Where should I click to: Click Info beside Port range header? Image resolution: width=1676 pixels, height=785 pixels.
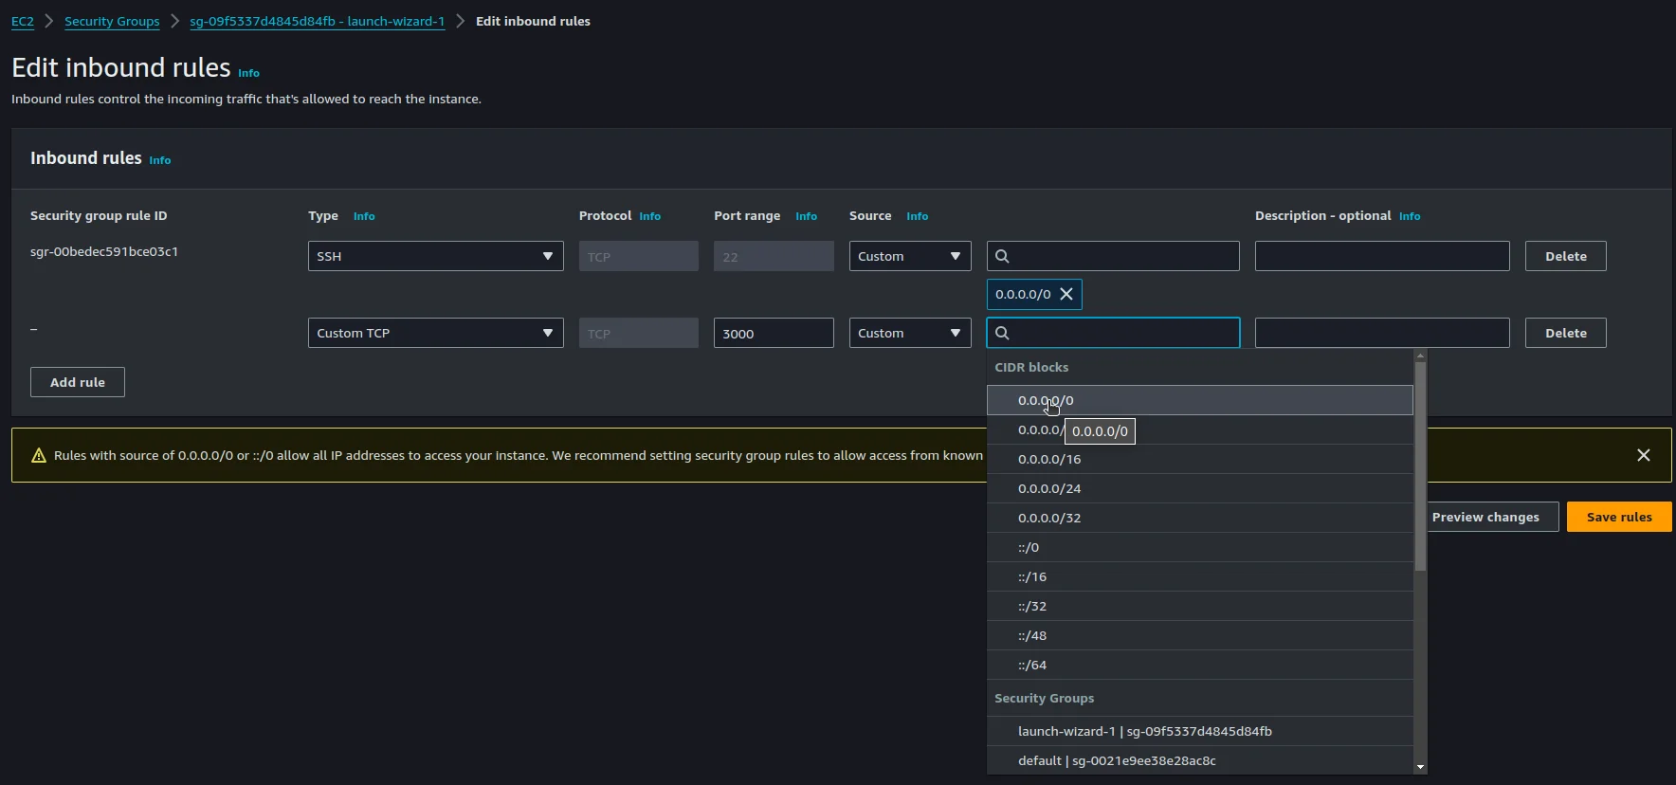pyautogui.click(x=806, y=216)
